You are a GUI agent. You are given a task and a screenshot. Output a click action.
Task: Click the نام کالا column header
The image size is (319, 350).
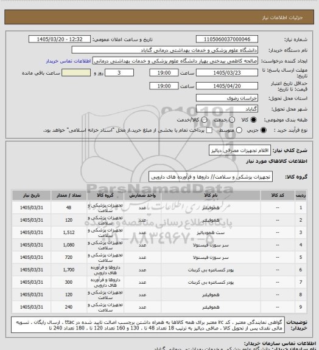211,196
